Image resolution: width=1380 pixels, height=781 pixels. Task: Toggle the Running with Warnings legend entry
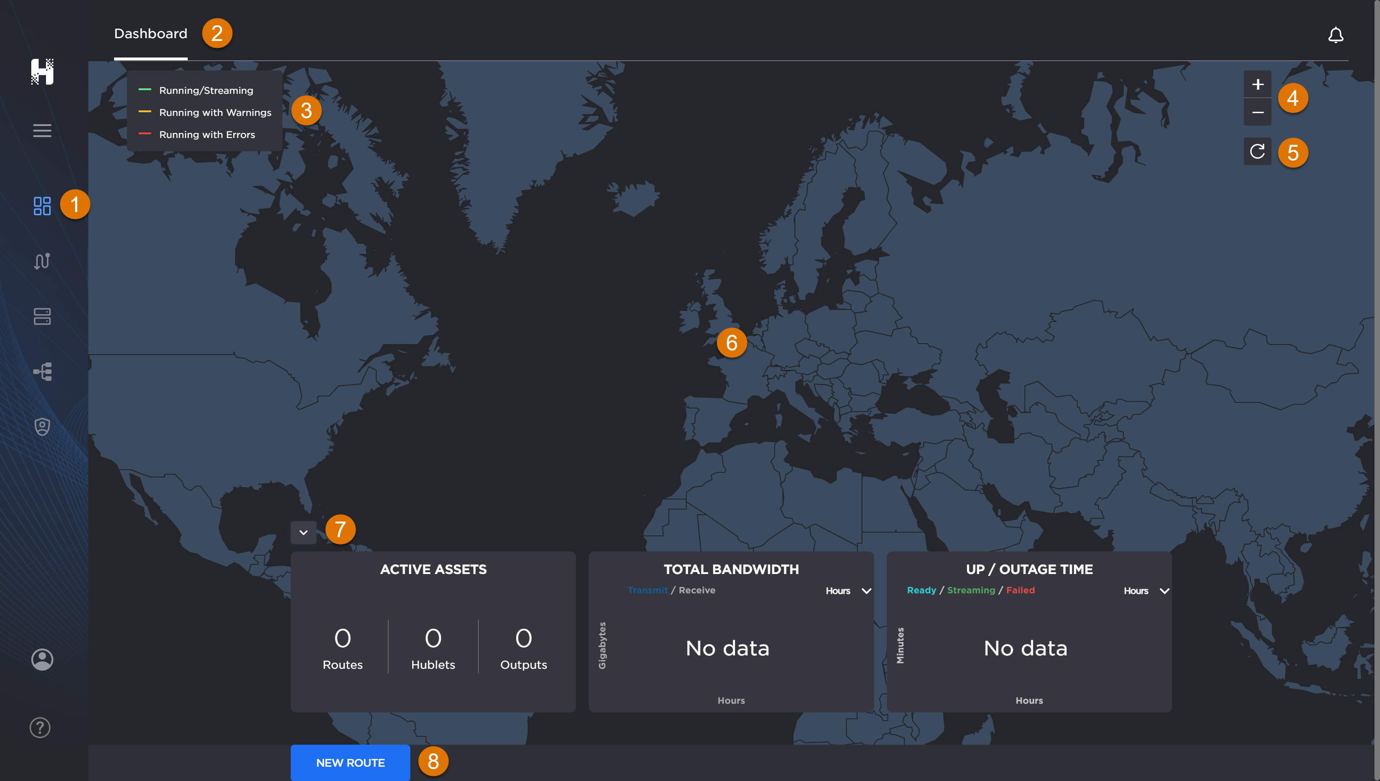[215, 112]
